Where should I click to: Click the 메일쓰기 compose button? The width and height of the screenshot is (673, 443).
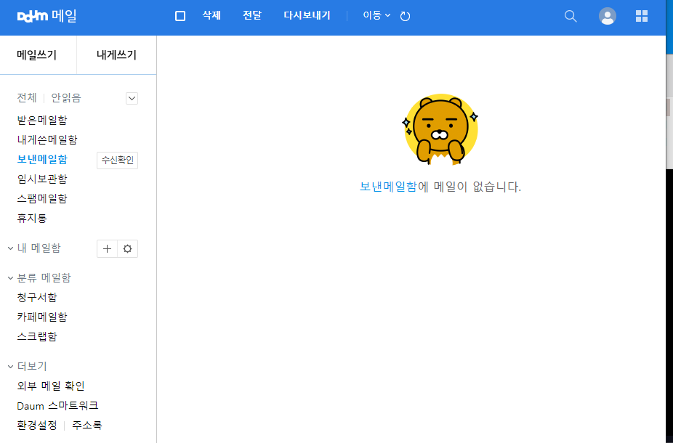pyautogui.click(x=37, y=55)
